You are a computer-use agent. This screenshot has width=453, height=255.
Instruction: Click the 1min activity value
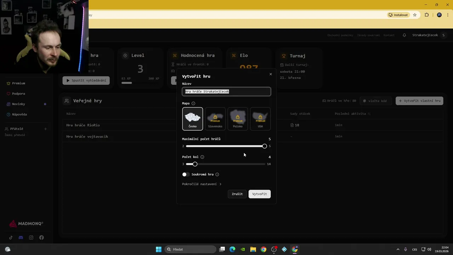[338, 125]
